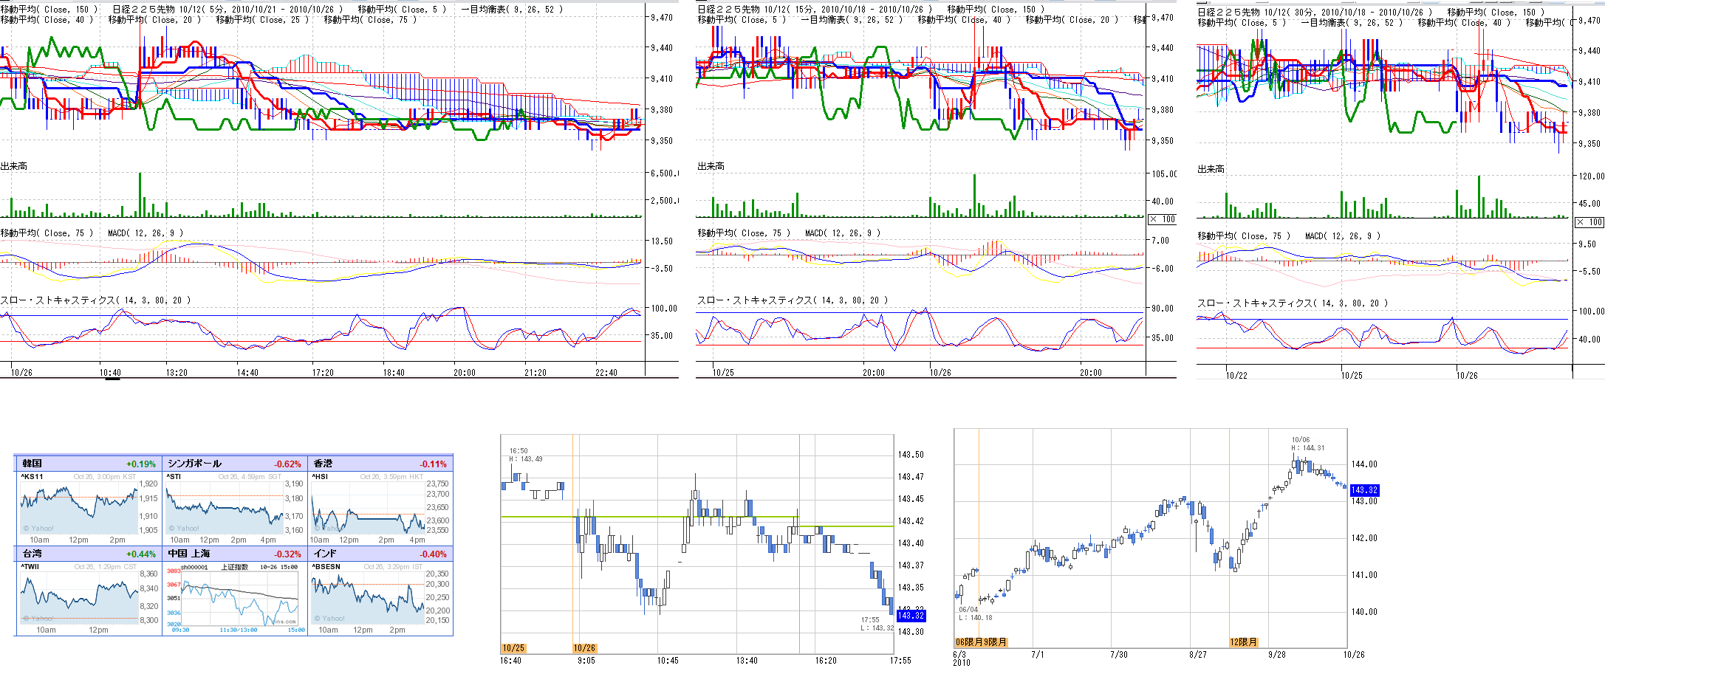
Task: Click the orange 06限月9限月 contract marker
Action: tap(981, 642)
